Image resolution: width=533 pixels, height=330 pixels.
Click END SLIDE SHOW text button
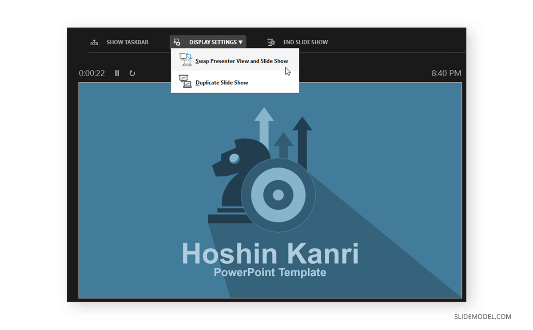point(306,42)
